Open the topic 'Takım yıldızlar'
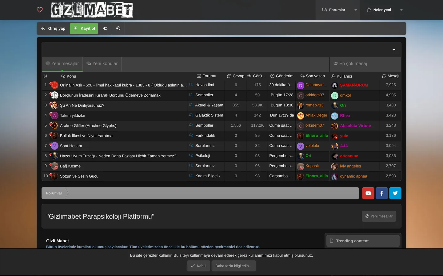The image size is (443, 276). click(x=73, y=116)
